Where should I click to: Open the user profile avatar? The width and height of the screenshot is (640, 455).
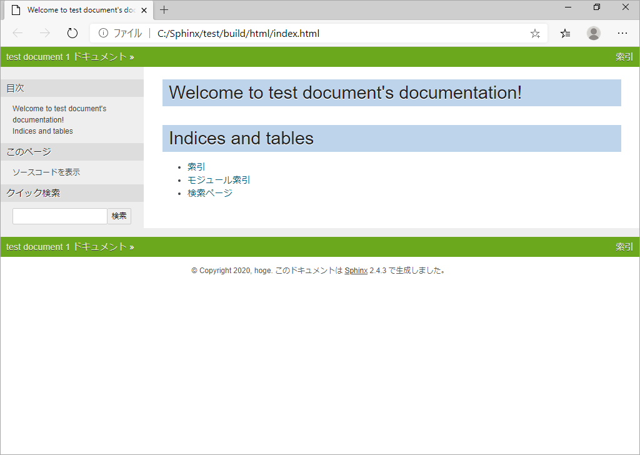click(594, 33)
